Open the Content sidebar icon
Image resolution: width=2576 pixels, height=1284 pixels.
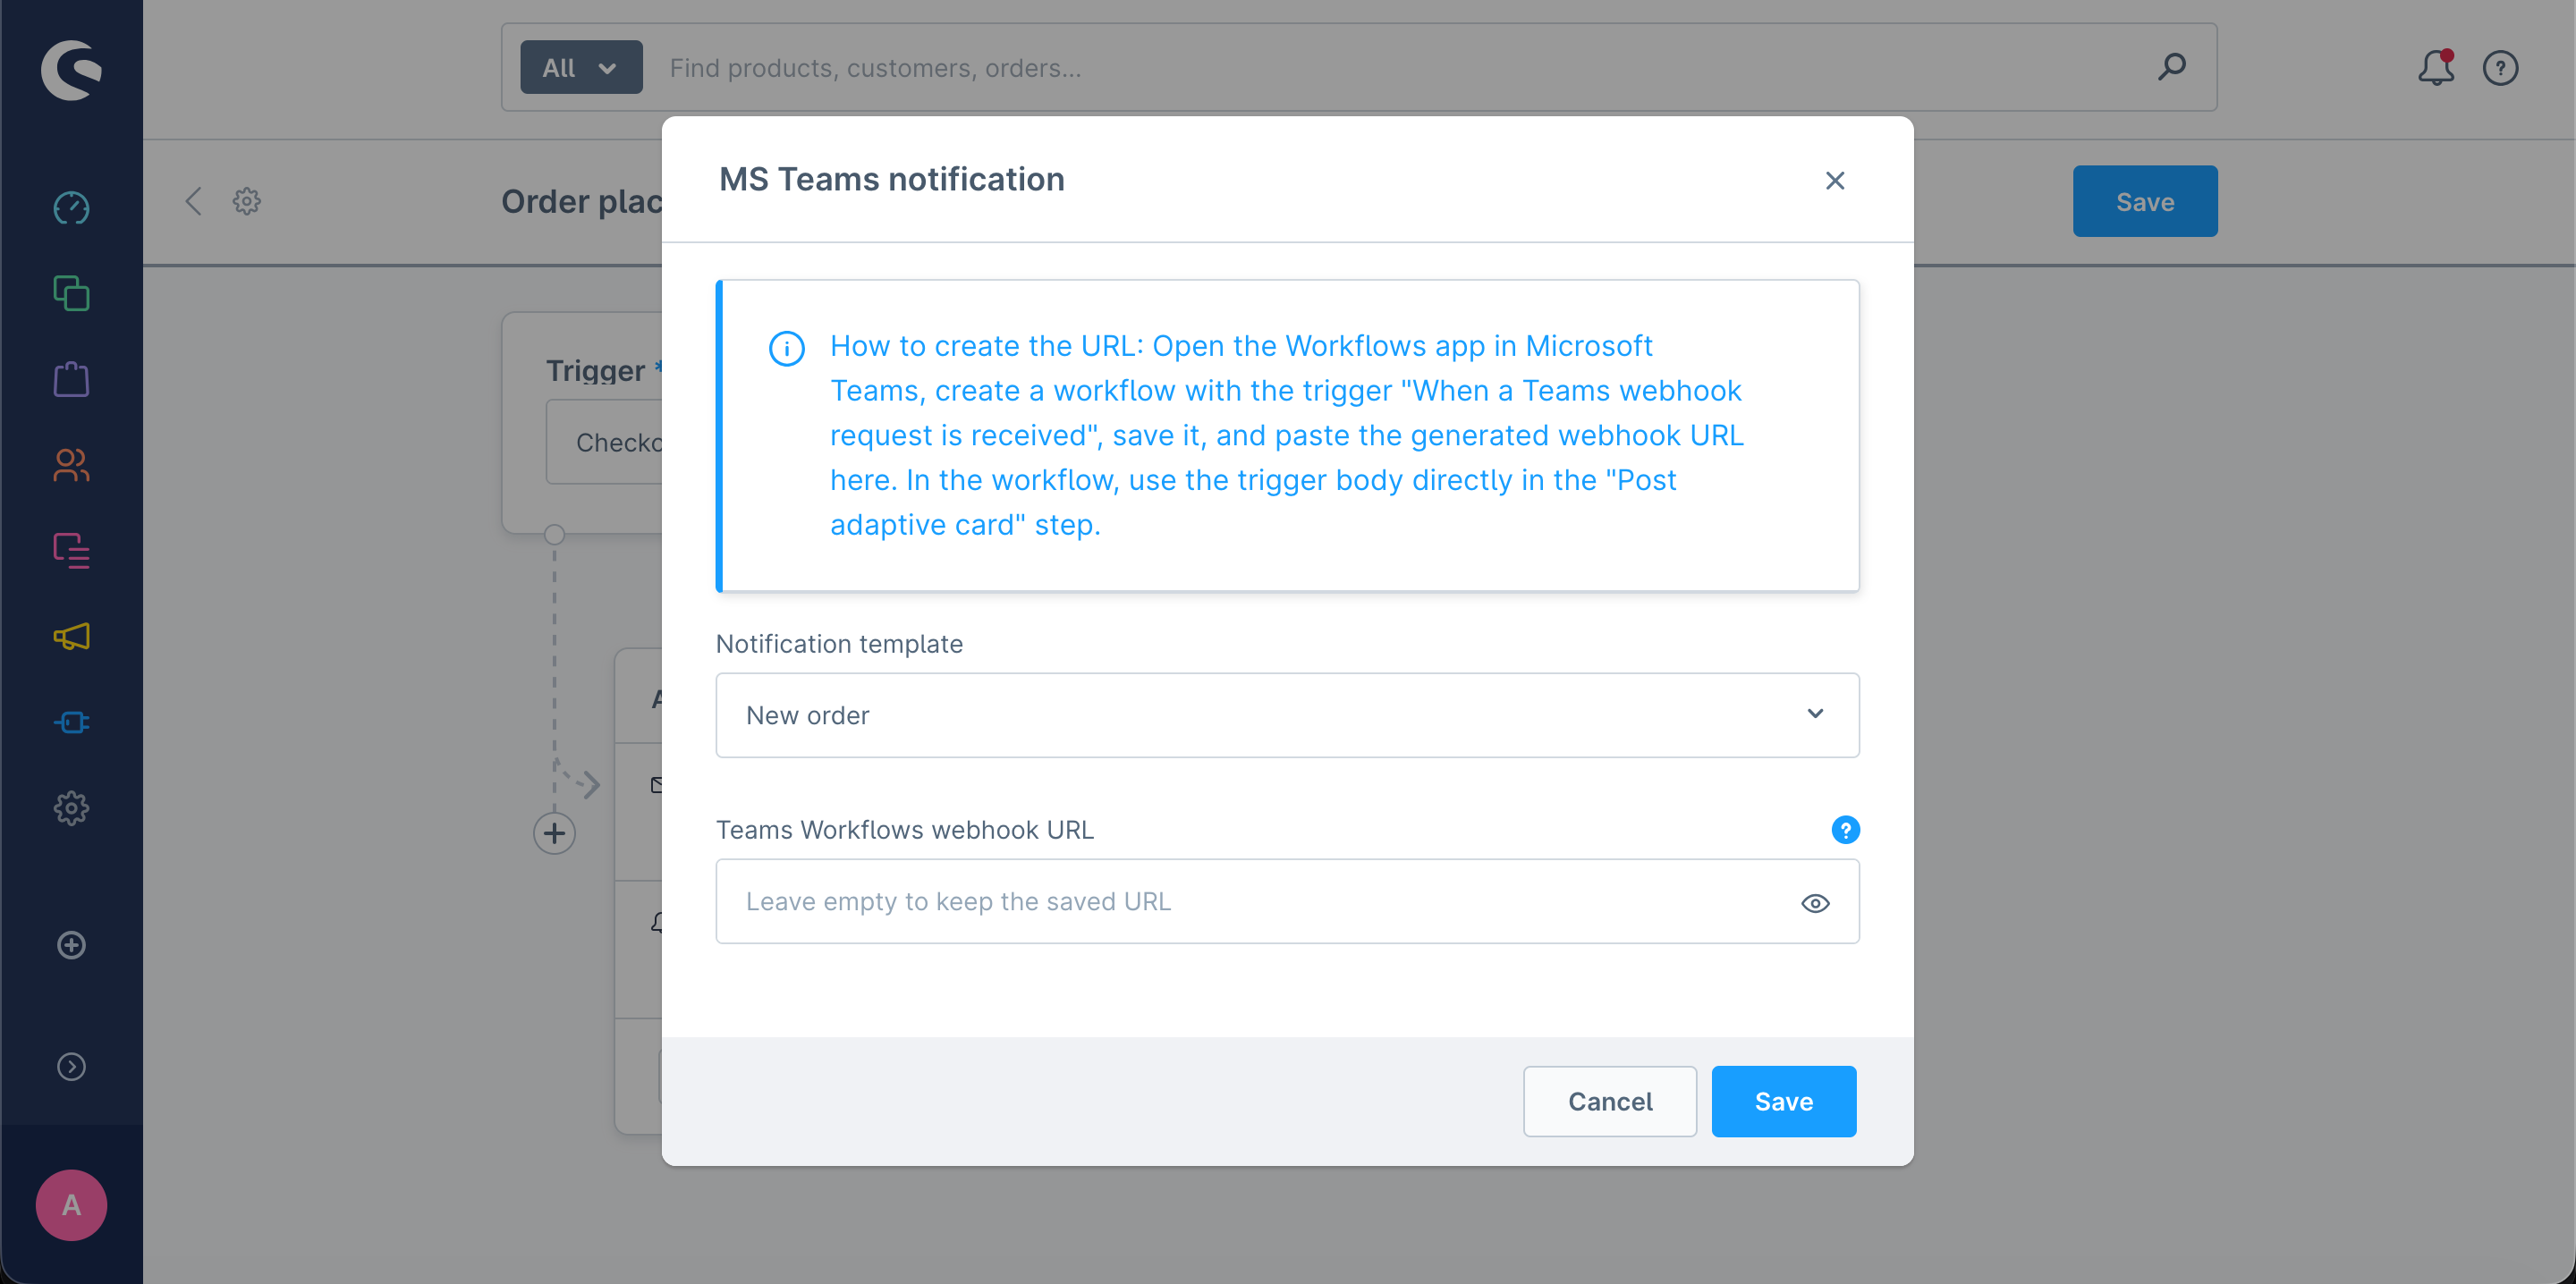click(x=71, y=551)
